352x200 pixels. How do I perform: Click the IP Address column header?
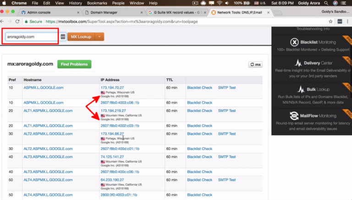pos(110,80)
